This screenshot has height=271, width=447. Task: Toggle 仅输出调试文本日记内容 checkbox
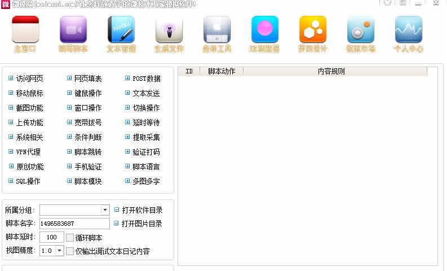click(70, 251)
